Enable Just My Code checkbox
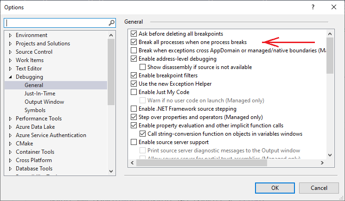The width and height of the screenshot is (345, 201). (x=134, y=92)
